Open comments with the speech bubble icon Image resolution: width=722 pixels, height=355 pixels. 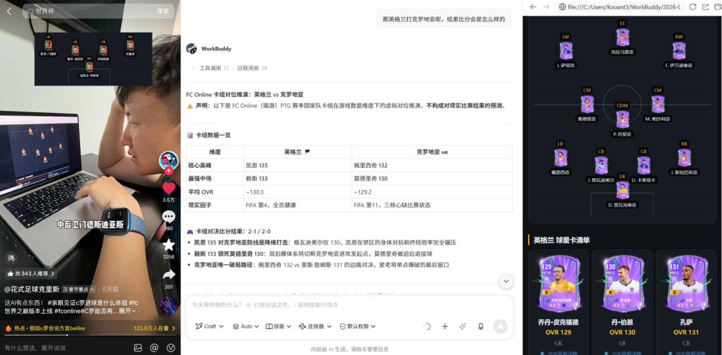[168, 217]
